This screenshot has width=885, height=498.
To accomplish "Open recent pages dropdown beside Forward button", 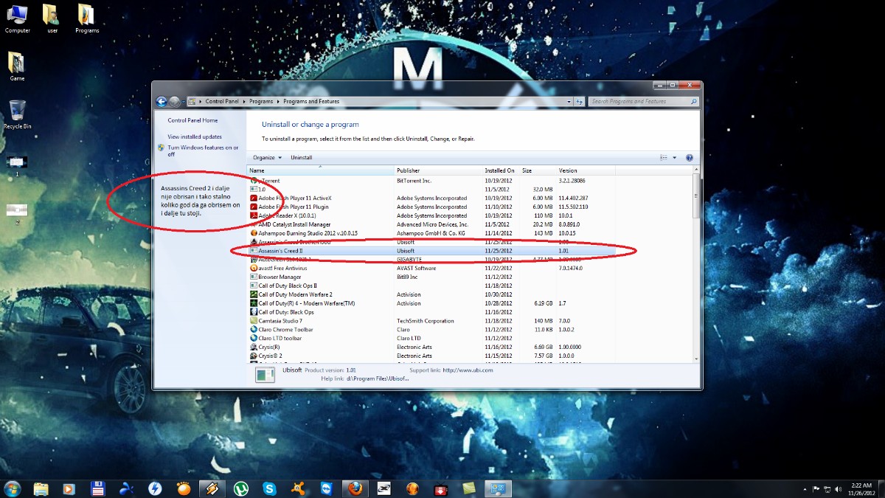I will click(x=184, y=102).
